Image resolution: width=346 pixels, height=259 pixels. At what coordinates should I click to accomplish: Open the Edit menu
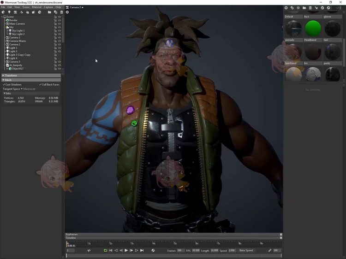10,7
